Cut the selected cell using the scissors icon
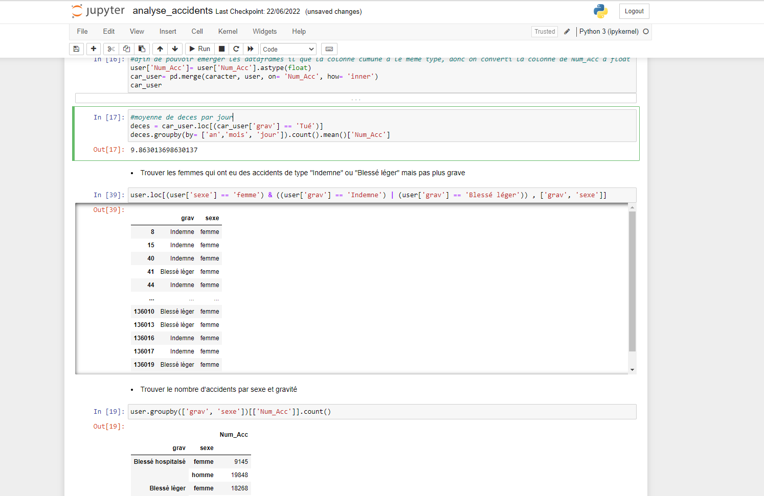764x496 pixels. (x=111, y=49)
